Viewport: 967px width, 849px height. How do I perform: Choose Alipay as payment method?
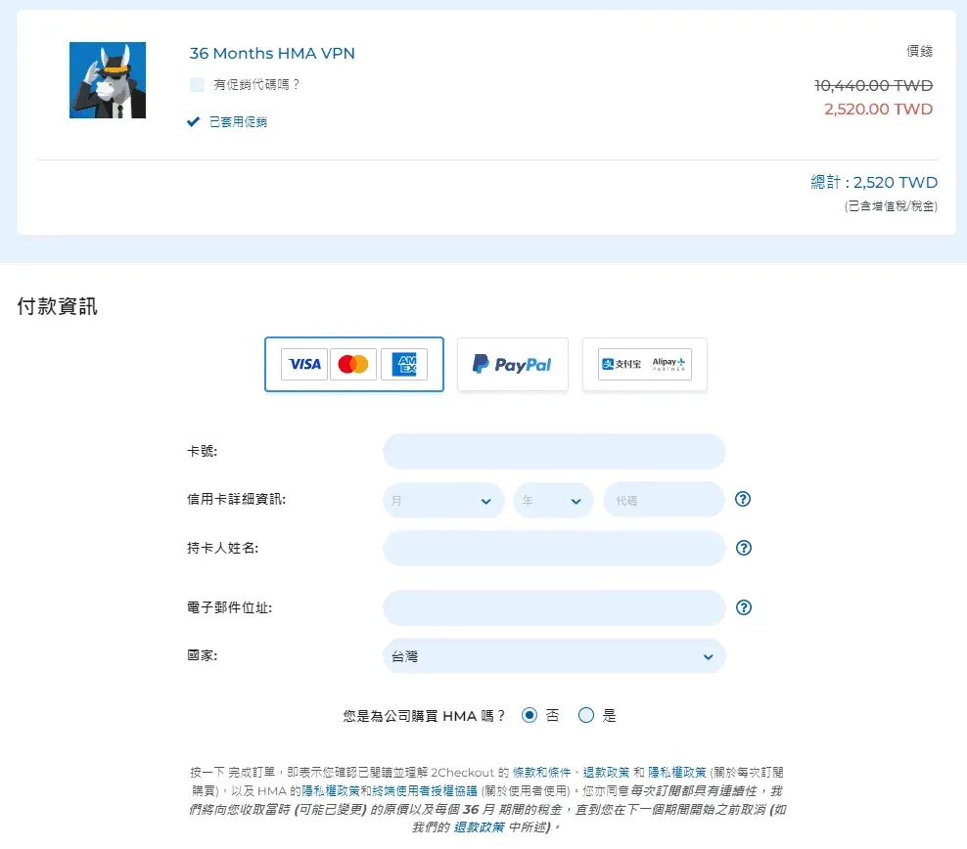(644, 364)
